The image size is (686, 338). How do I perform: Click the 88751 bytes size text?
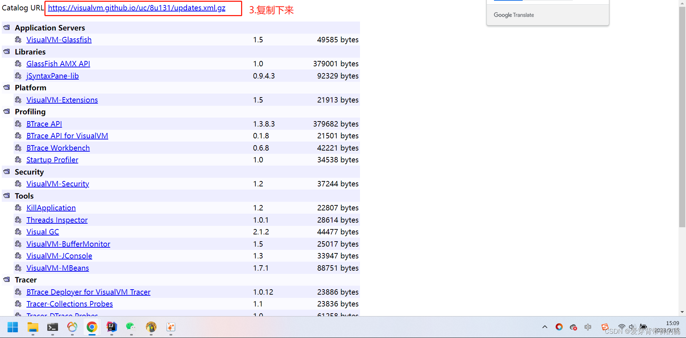[x=338, y=268]
